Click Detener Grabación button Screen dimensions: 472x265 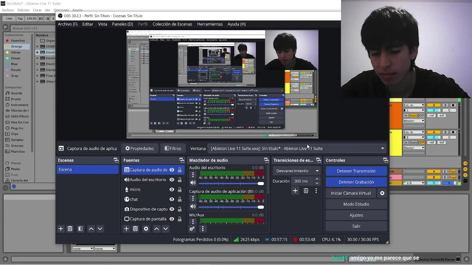(x=356, y=182)
